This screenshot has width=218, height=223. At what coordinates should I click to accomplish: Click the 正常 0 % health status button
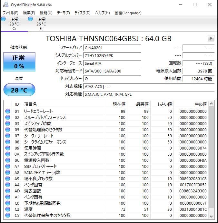19,62
